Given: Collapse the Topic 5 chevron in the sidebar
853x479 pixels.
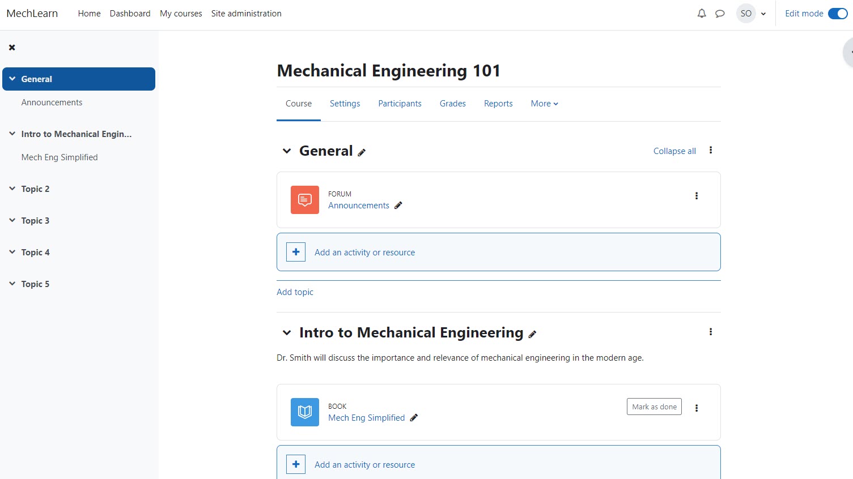Looking at the screenshot, I should tap(12, 284).
